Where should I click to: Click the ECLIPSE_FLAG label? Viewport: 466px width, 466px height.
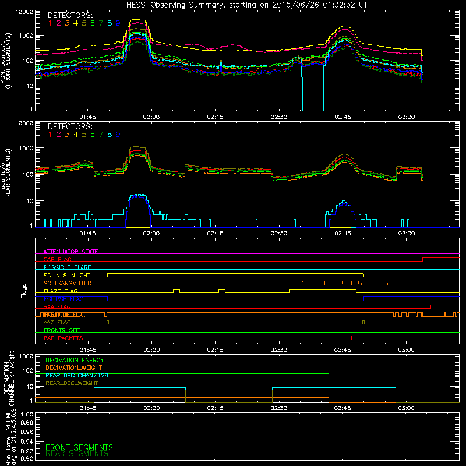(x=63, y=299)
